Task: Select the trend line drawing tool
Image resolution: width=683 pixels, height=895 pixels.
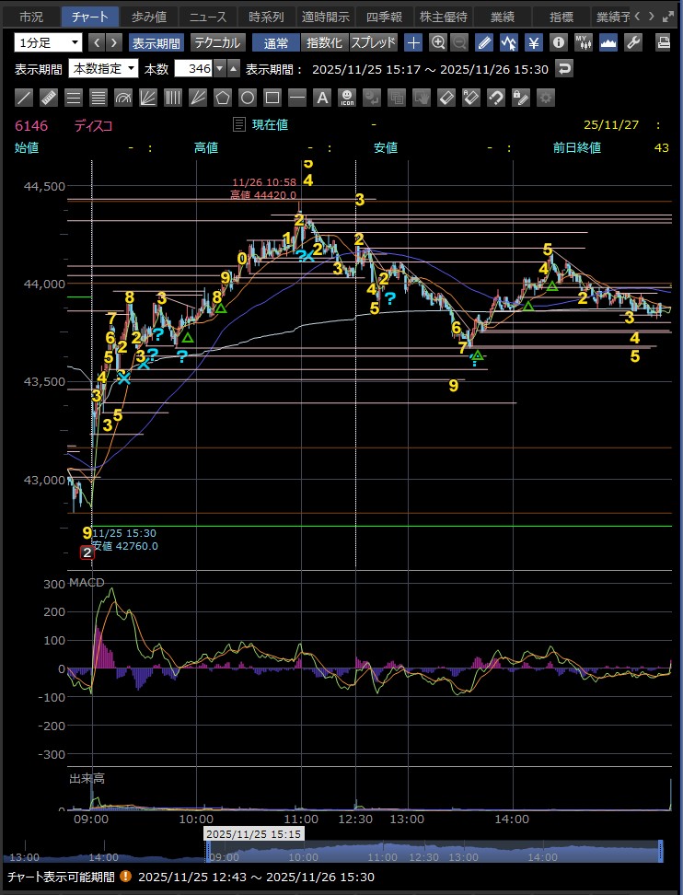Action: coord(25,97)
